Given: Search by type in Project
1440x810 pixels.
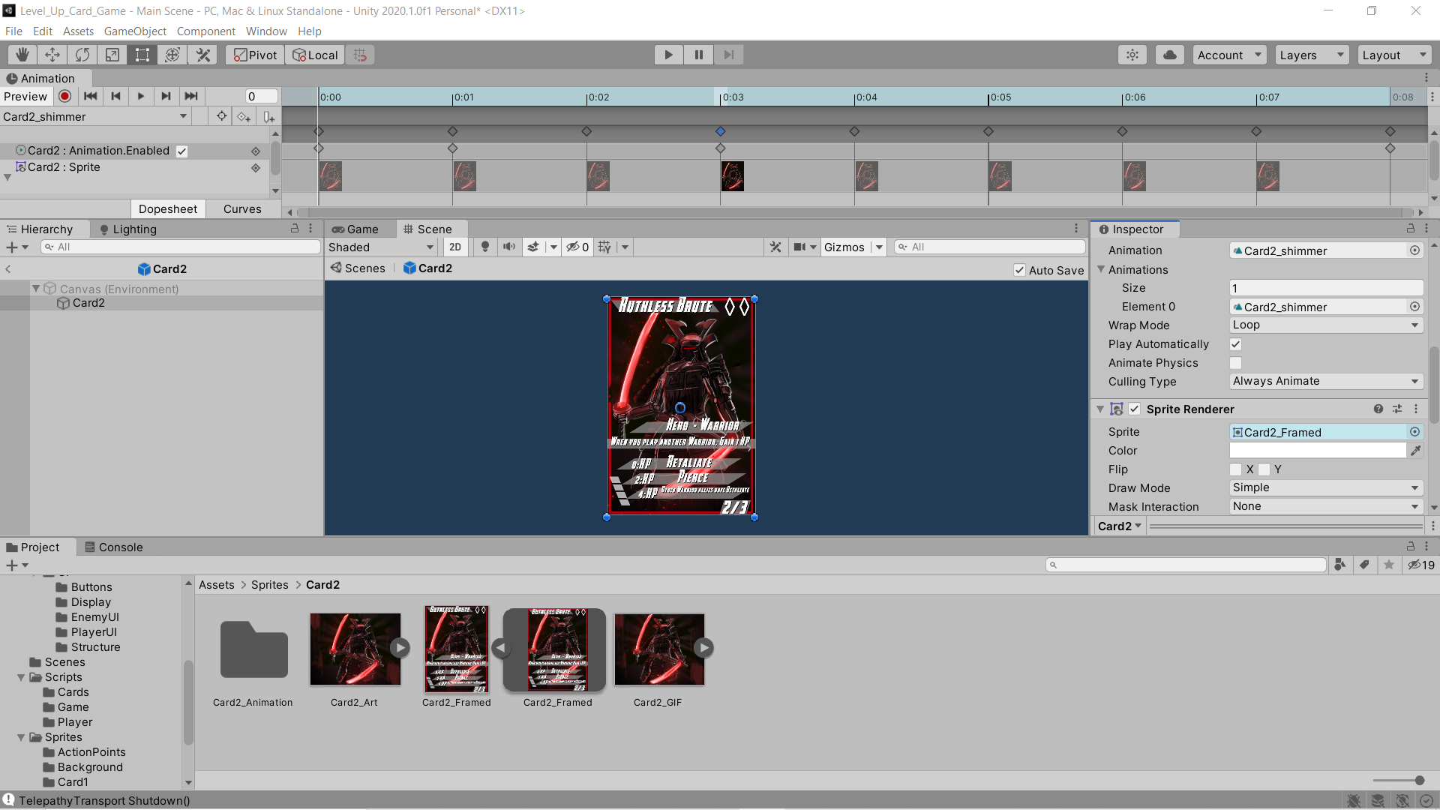Looking at the screenshot, I should tap(1340, 565).
